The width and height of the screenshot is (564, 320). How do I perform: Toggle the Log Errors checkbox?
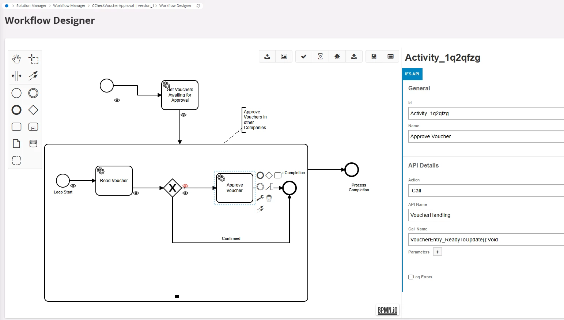click(x=410, y=277)
